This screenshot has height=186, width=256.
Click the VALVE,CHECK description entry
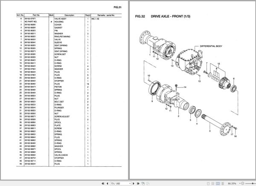(x=61, y=155)
